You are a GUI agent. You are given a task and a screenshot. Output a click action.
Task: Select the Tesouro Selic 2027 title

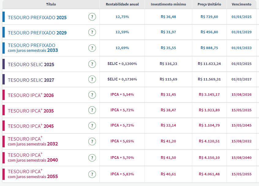tap(31, 80)
